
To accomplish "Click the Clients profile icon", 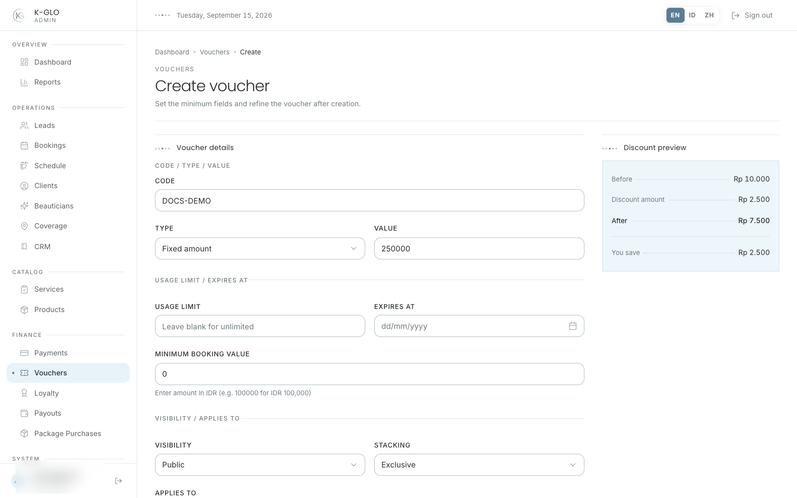I will point(24,186).
